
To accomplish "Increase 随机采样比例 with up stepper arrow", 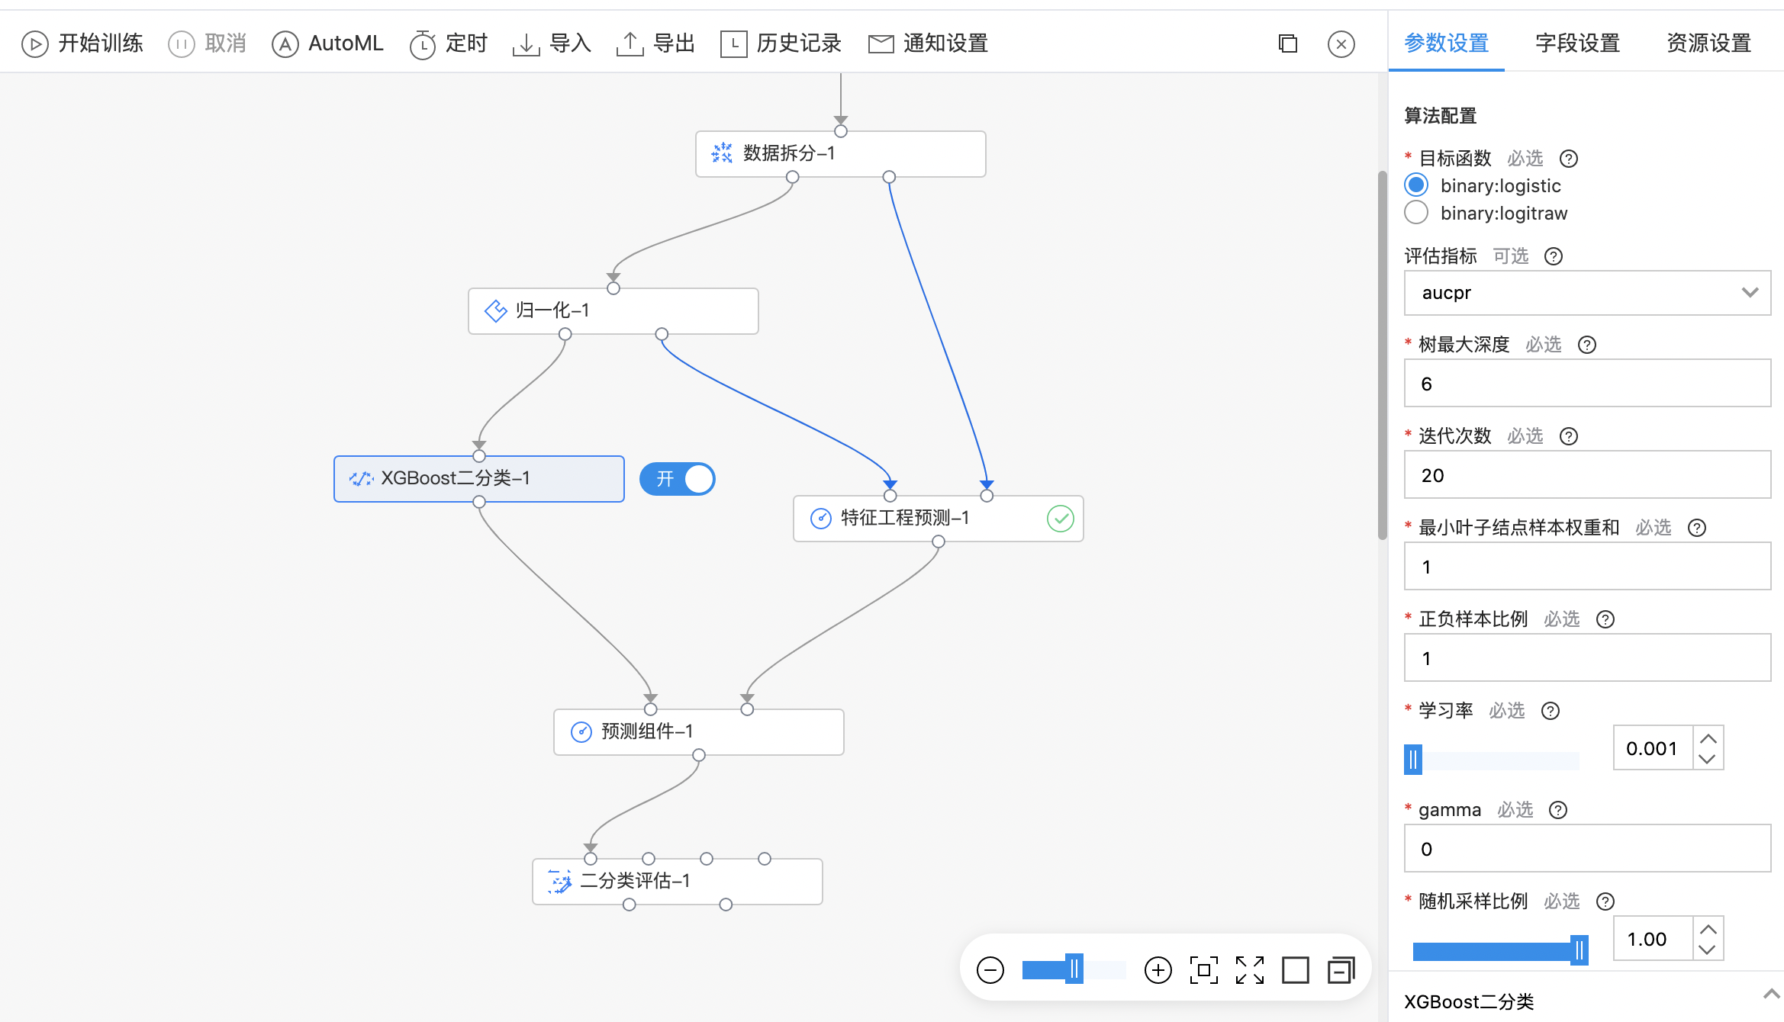I will (1708, 929).
